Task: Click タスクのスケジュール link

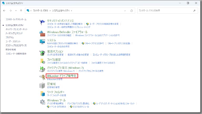Action: (81, 107)
